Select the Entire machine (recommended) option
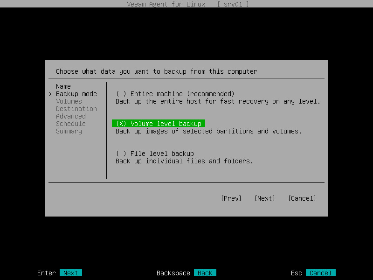Screen dimensions: 373x280 (x=175, y=94)
